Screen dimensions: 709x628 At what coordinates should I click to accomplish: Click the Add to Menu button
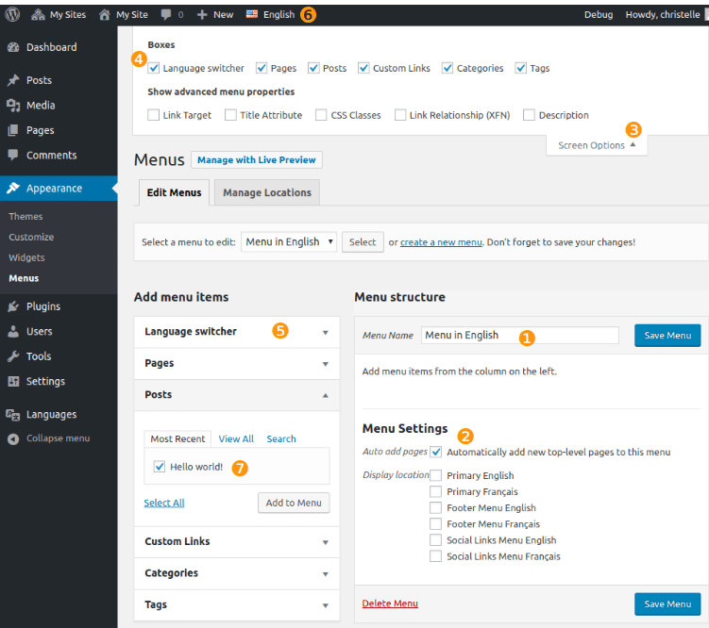coord(294,503)
